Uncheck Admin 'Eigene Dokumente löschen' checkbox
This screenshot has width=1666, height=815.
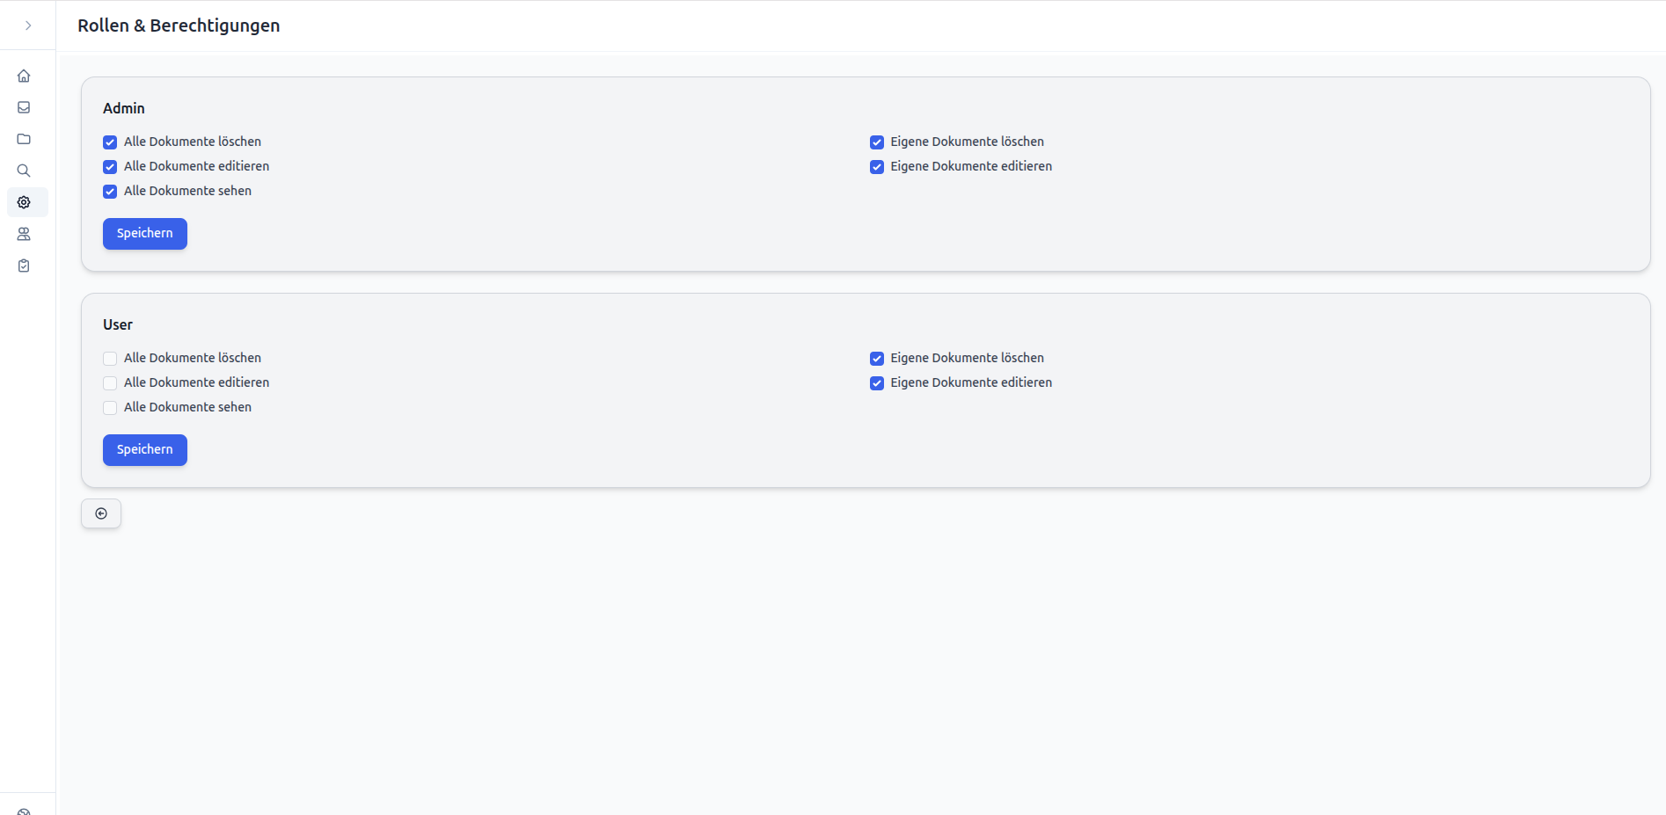point(877,142)
